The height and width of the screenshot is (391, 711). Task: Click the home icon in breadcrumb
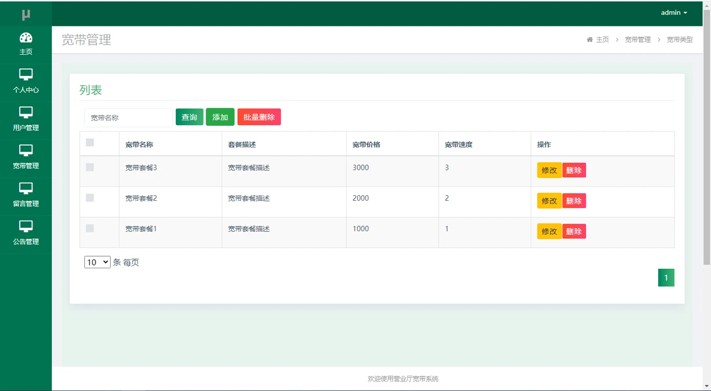pyautogui.click(x=590, y=40)
